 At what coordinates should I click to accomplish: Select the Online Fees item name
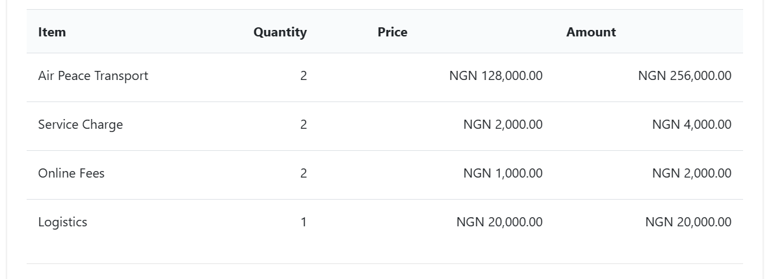coord(72,174)
